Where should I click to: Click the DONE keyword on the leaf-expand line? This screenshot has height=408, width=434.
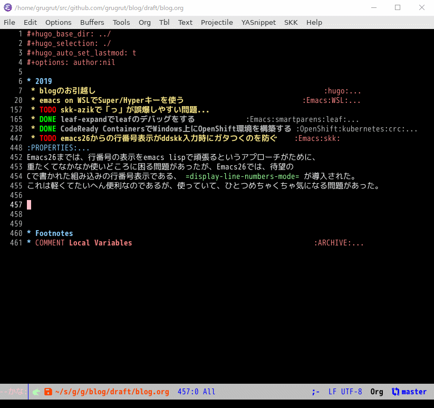[x=47, y=119]
